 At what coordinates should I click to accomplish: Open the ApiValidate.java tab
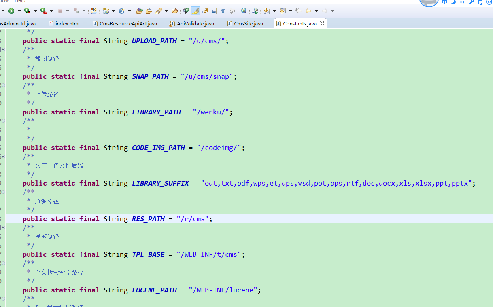[195, 24]
